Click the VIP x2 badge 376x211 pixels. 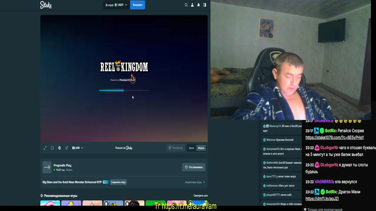click(106, 182)
